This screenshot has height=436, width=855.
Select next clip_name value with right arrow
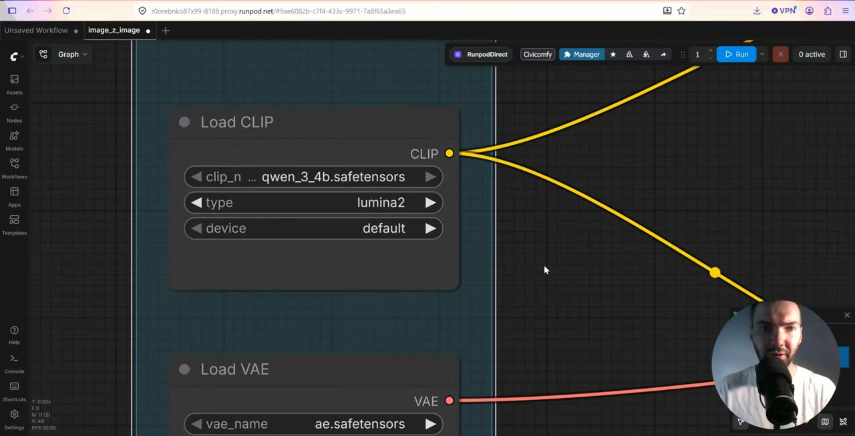click(x=430, y=177)
